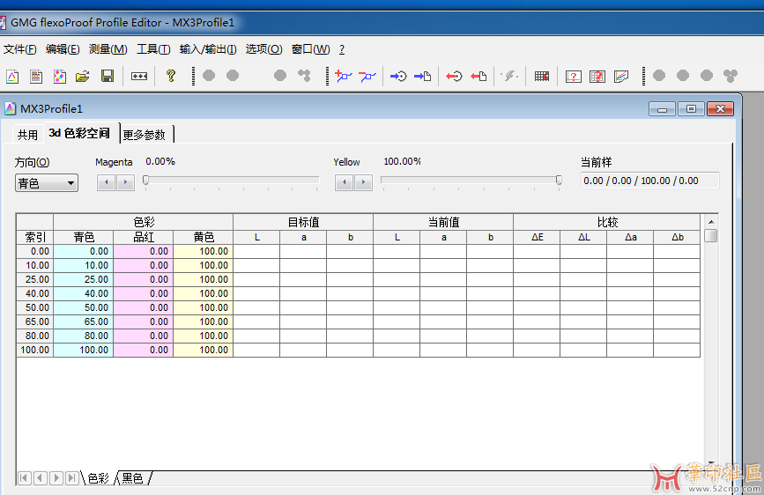Switch to the 更多参数 tab
This screenshot has width=764, height=495.
145,135
